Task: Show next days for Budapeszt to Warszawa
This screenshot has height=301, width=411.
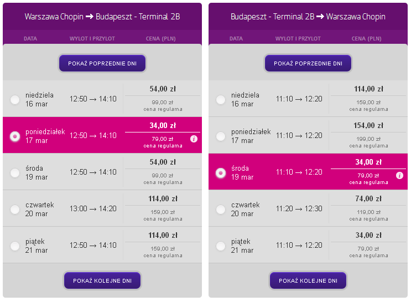Action: tap(308, 280)
